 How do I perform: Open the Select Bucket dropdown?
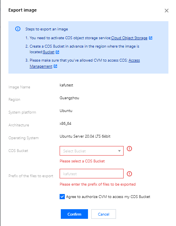(x=92, y=151)
